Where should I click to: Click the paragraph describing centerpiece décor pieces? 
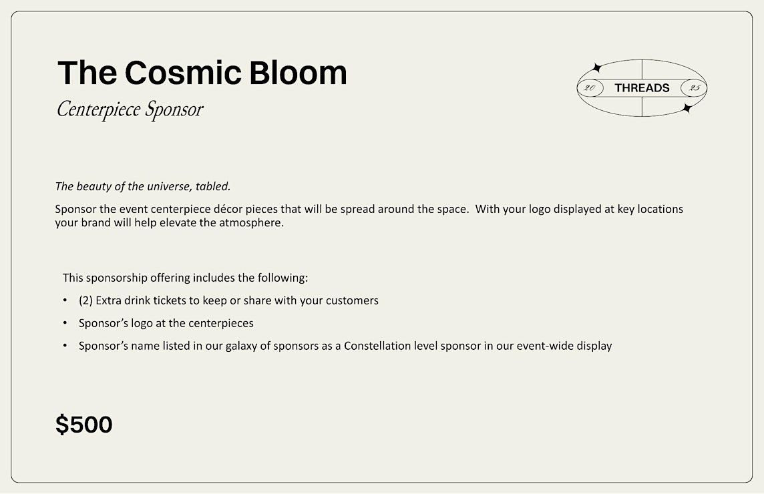369,216
